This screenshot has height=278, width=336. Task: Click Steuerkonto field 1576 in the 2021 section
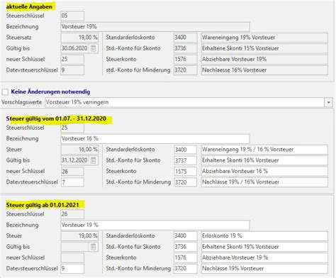[185, 257]
